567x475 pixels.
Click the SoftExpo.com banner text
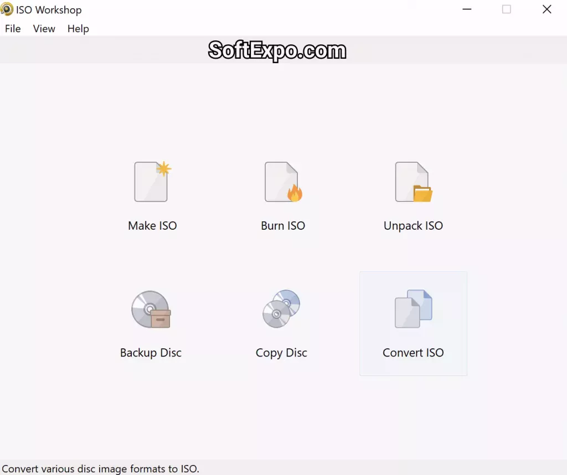(x=277, y=51)
